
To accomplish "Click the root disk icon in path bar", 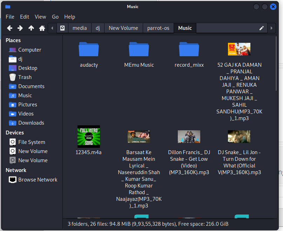I will [62, 28].
